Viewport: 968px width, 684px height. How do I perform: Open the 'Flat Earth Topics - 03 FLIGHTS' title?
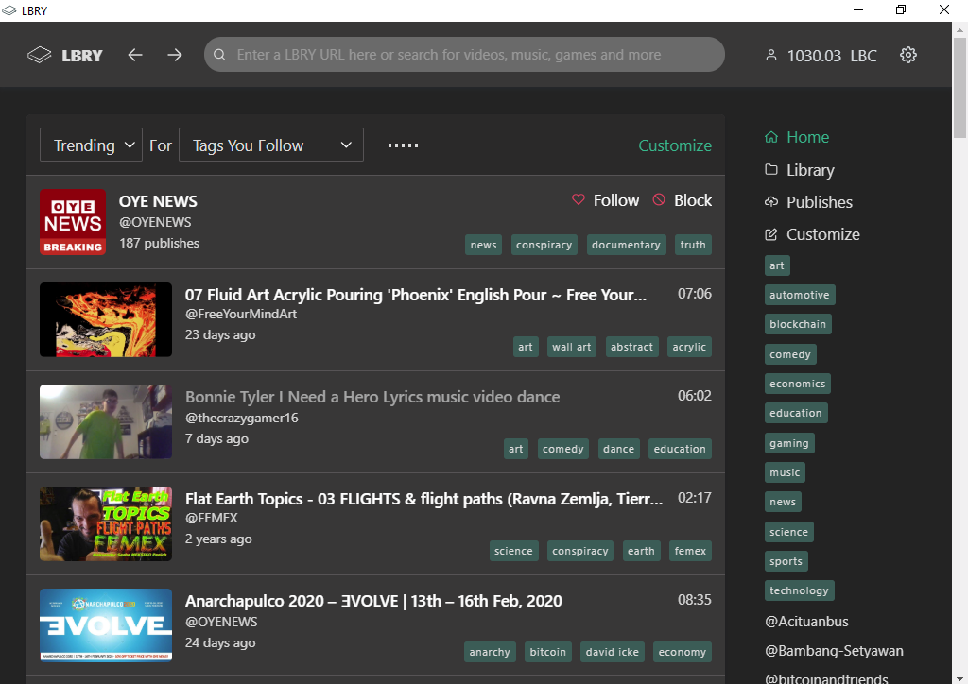pos(424,499)
